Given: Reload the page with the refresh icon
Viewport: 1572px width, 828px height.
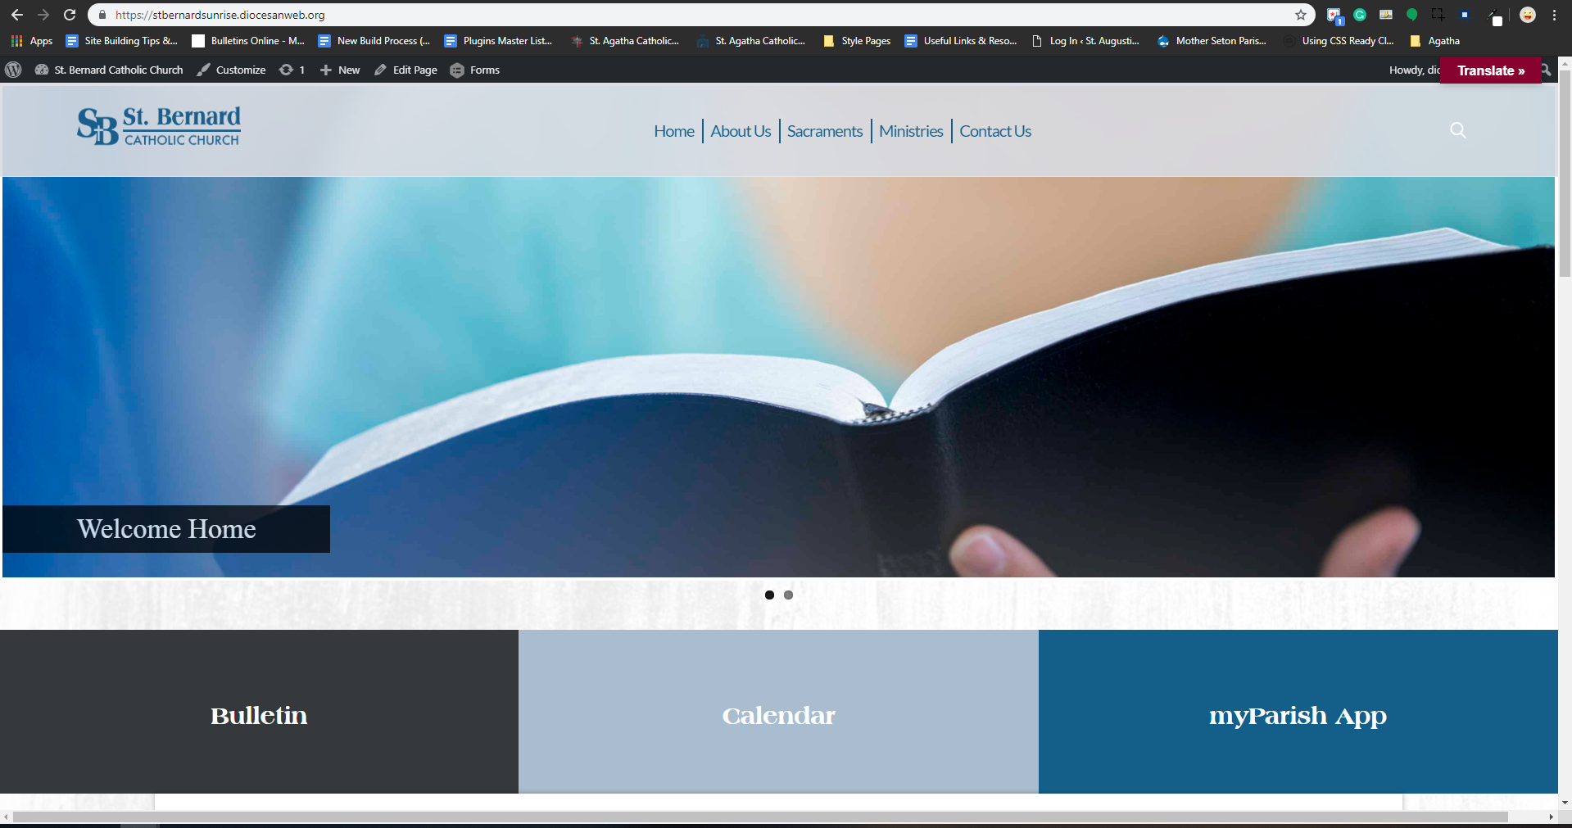Looking at the screenshot, I should click(x=70, y=15).
